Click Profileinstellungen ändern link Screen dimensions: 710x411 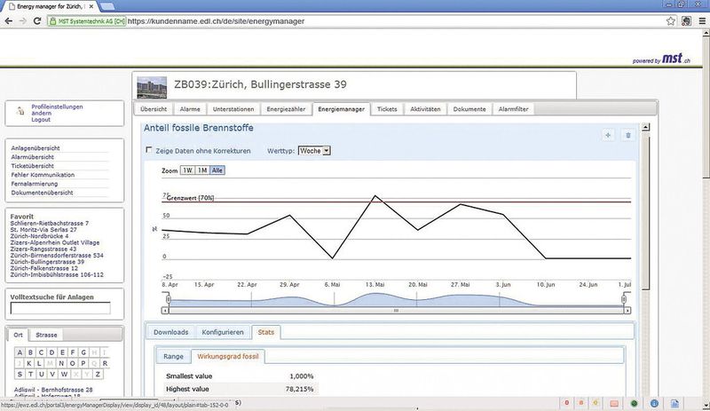tap(57, 110)
